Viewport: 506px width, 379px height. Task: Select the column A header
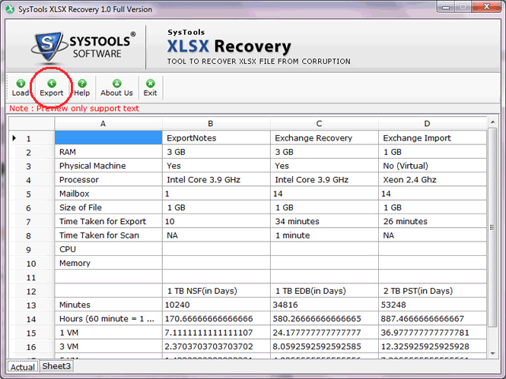[108, 124]
